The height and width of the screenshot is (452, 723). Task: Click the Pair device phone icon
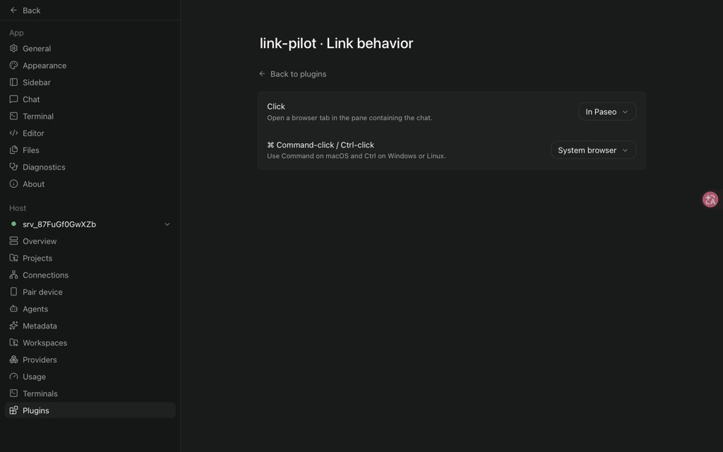pyautogui.click(x=14, y=292)
